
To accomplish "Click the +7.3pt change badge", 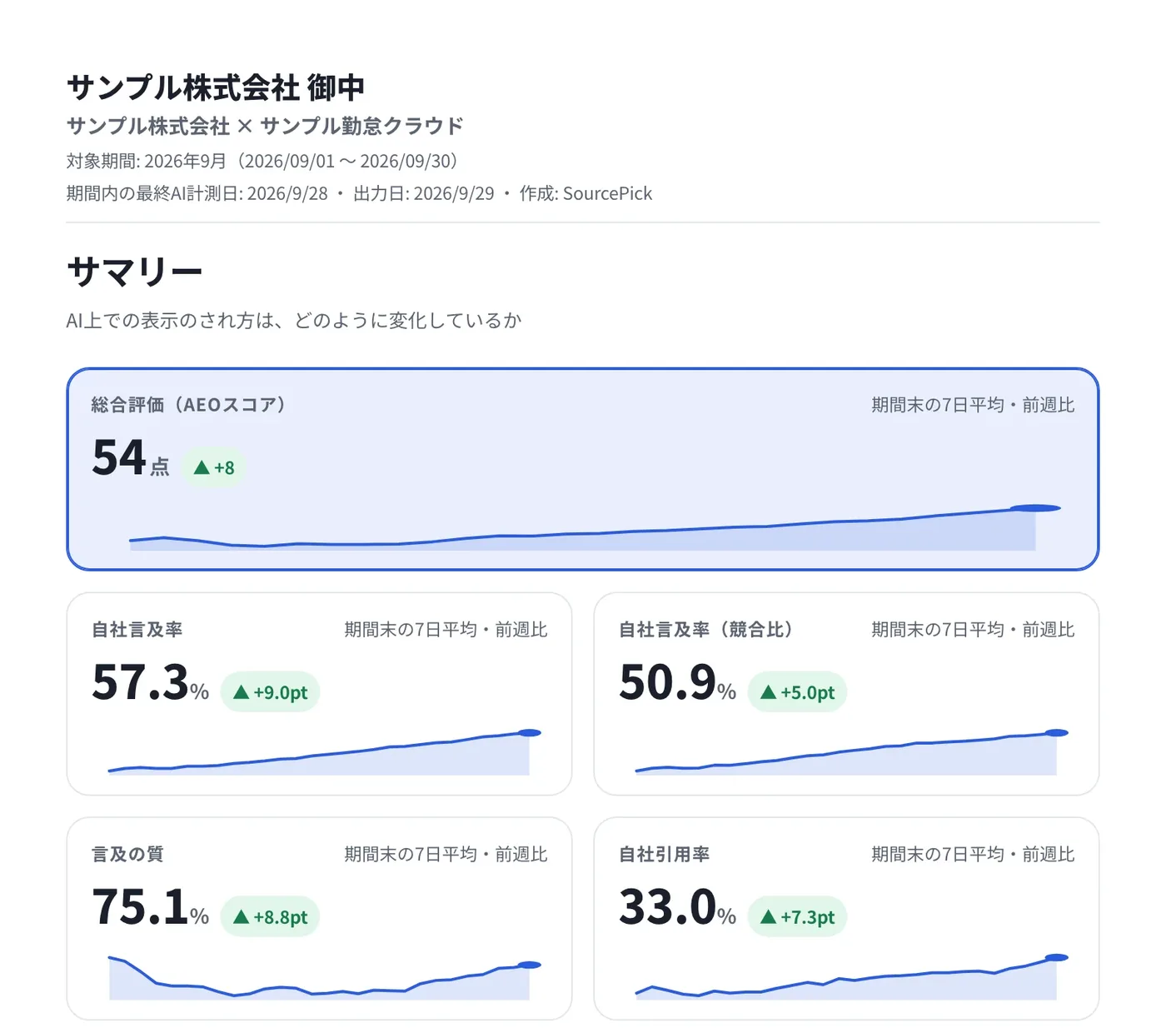I will coord(797,917).
